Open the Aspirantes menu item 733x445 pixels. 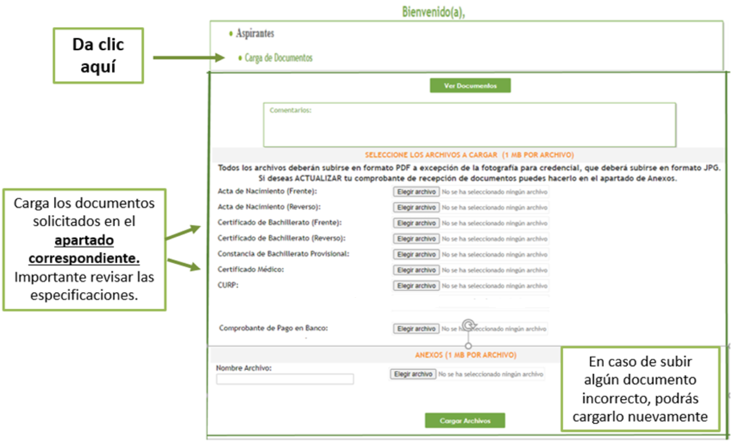coord(255,33)
